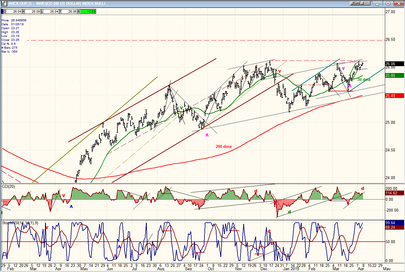Viewport: 405px width, 272px height.
Task: Click the High price field showing 26.09
Action: [x=33, y=11]
